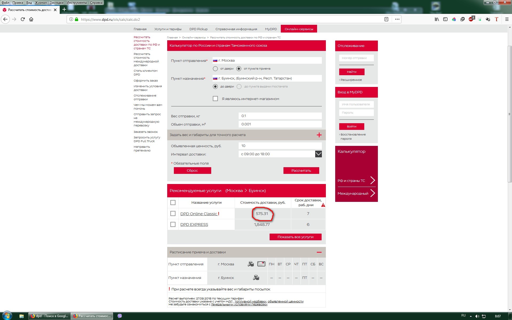
Task: Click the 'Вес отправки, кг' input field
Action: click(x=280, y=116)
